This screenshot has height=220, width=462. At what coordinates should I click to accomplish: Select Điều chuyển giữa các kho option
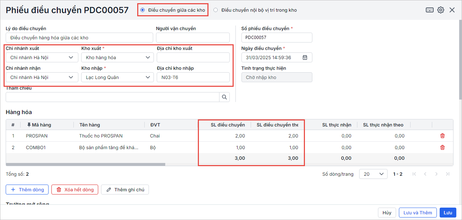pyautogui.click(x=143, y=10)
